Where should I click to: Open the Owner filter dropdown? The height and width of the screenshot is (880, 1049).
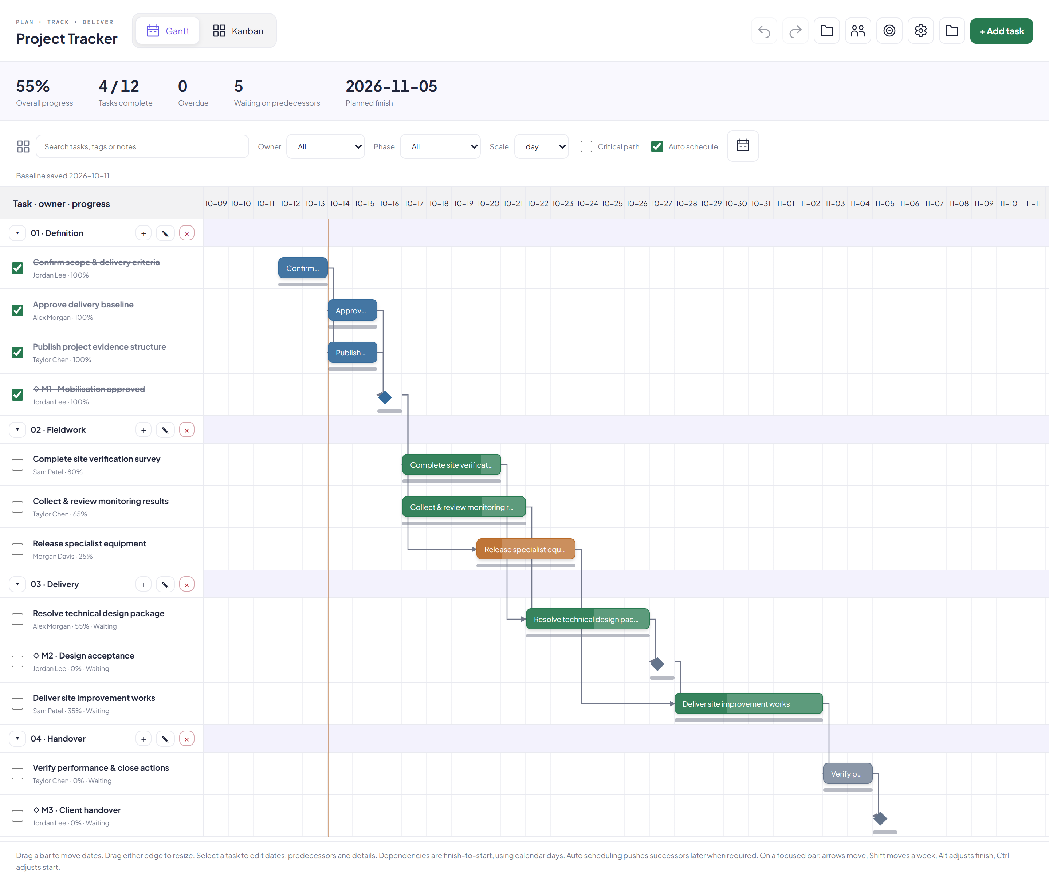click(326, 146)
